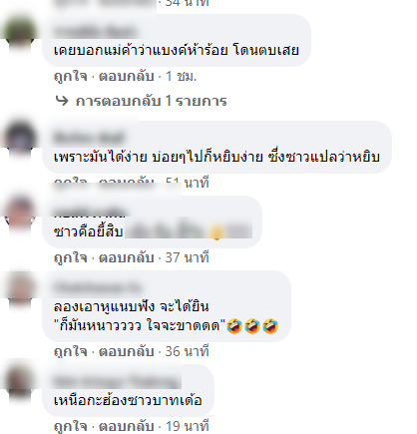The image size is (417, 434).
Task: Reply to the ลองเอาหูแนบฟัง comment via ตอบกลับ
Action: coord(127,351)
